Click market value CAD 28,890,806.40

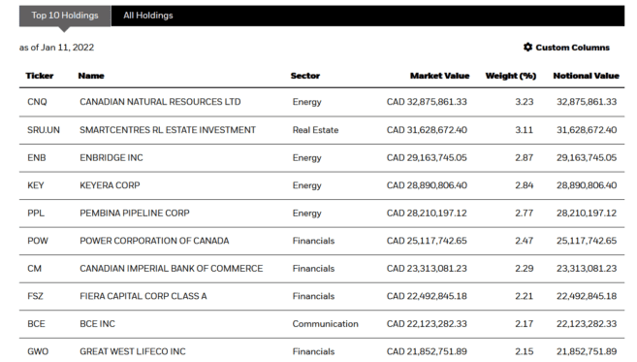[x=427, y=185]
